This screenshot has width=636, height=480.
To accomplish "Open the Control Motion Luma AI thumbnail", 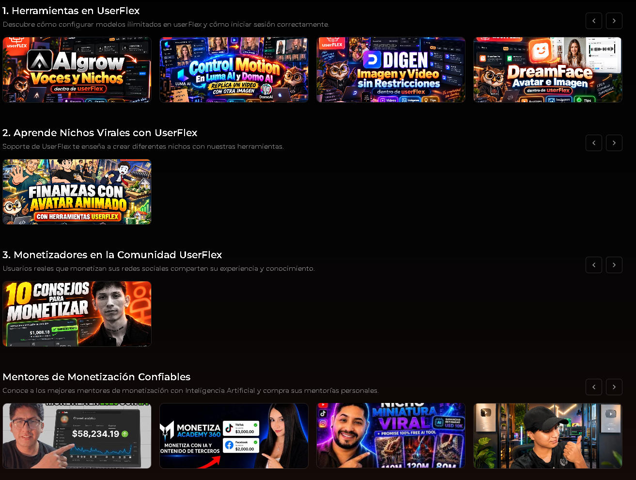I will click(x=234, y=70).
